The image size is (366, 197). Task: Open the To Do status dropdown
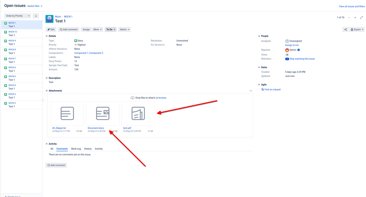point(111,30)
